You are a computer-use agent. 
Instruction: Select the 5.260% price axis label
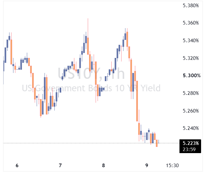click(x=191, y=111)
